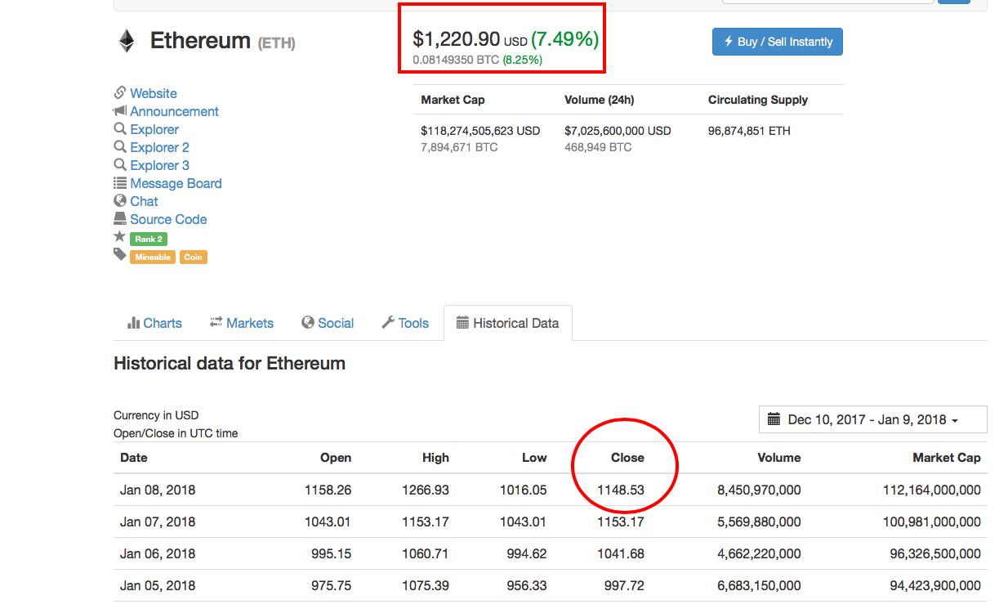This screenshot has height=609, width=1008.
Task: Switch to the Social tab
Action: point(328,323)
